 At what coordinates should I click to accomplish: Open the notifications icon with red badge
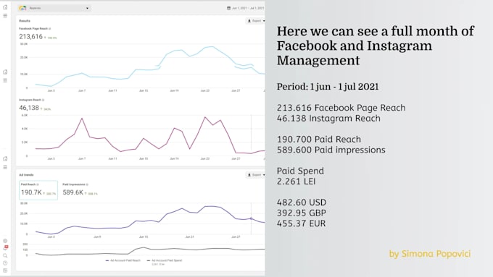pyautogui.click(x=5, y=248)
